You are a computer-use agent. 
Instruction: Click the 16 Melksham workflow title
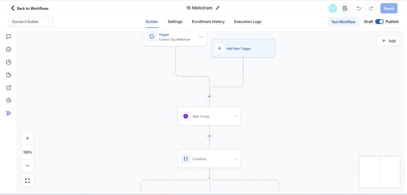point(200,8)
